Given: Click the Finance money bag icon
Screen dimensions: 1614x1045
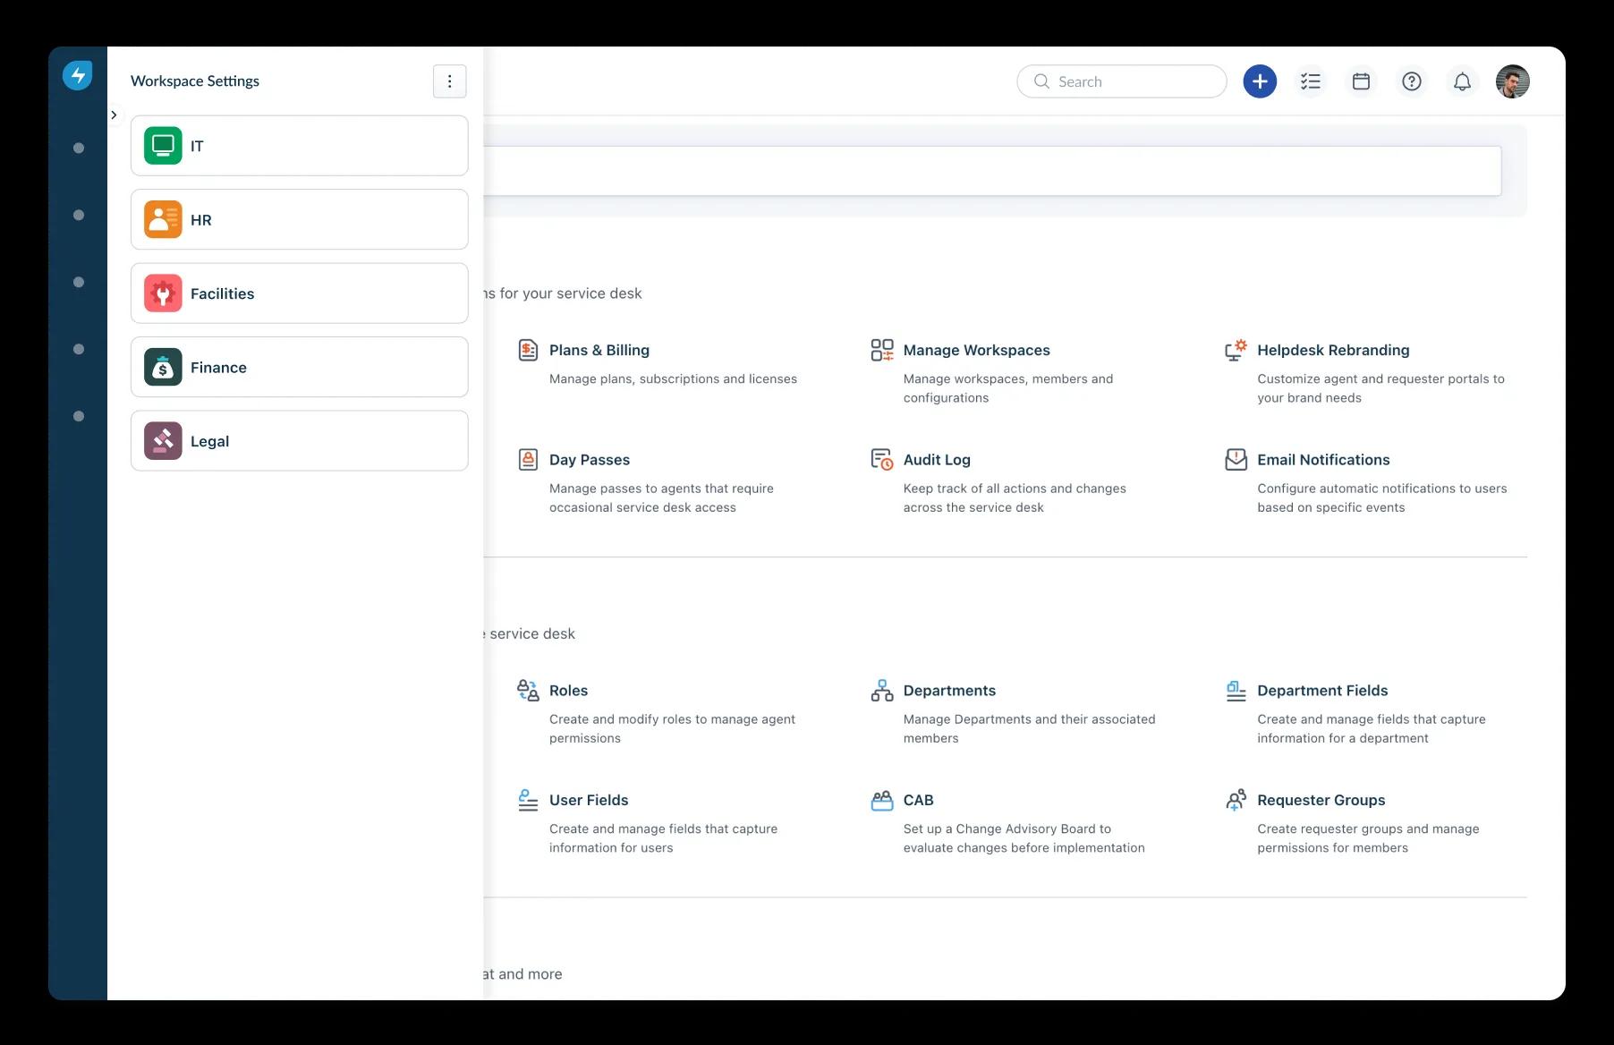Looking at the screenshot, I should coord(163,367).
